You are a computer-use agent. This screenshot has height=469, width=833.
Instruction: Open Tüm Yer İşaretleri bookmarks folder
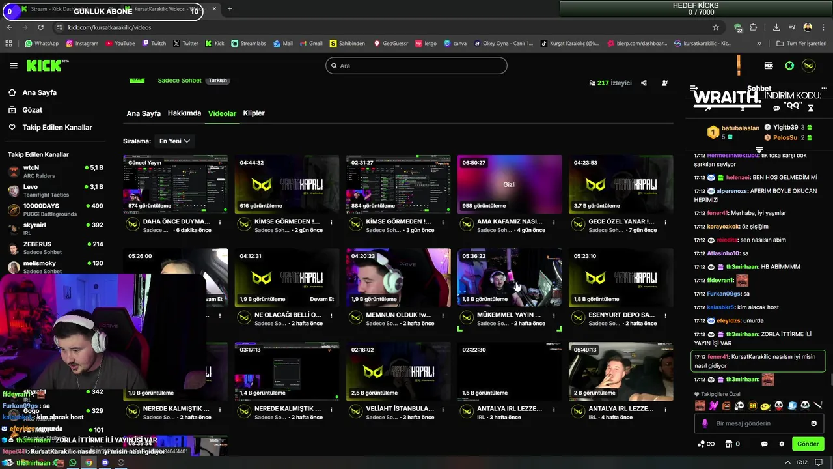(801, 44)
